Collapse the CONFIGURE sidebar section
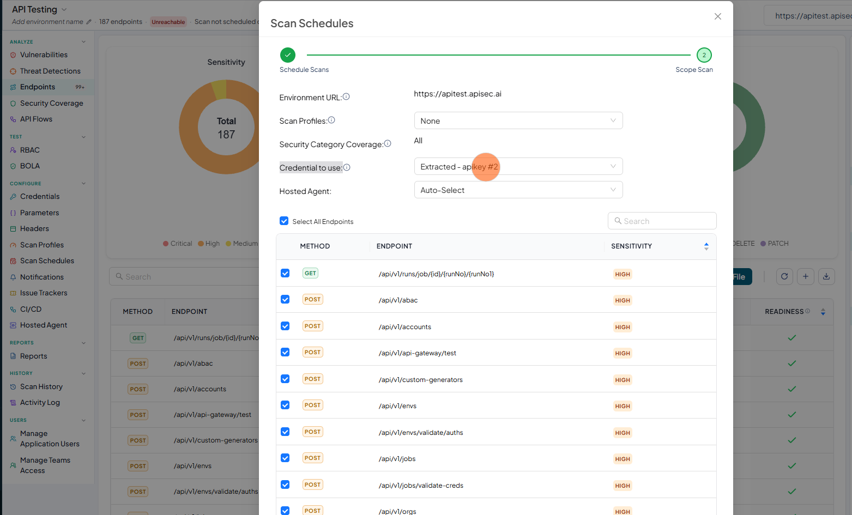852x515 pixels. pyautogui.click(x=83, y=184)
